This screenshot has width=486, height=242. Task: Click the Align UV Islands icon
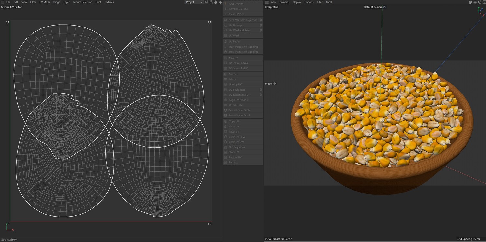pos(226,100)
